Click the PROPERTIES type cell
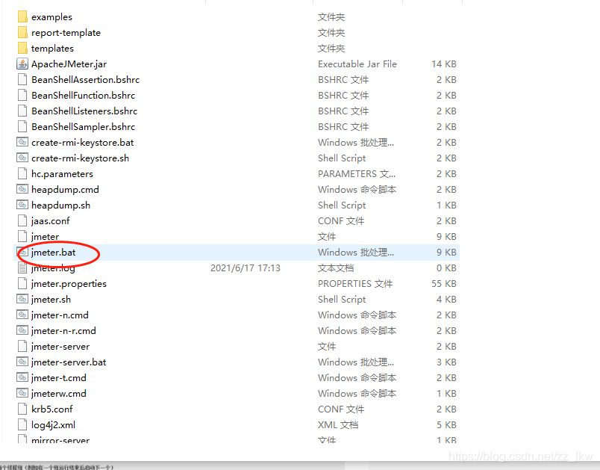The image size is (600, 470). click(x=355, y=284)
